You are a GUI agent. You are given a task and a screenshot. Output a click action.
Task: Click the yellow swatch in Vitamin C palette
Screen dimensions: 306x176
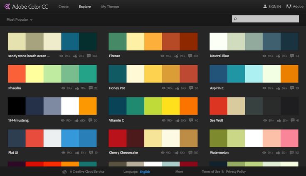(171, 106)
